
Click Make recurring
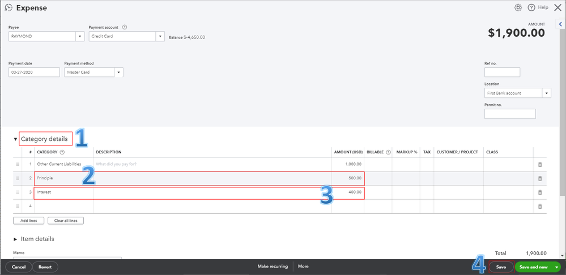pos(273,267)
